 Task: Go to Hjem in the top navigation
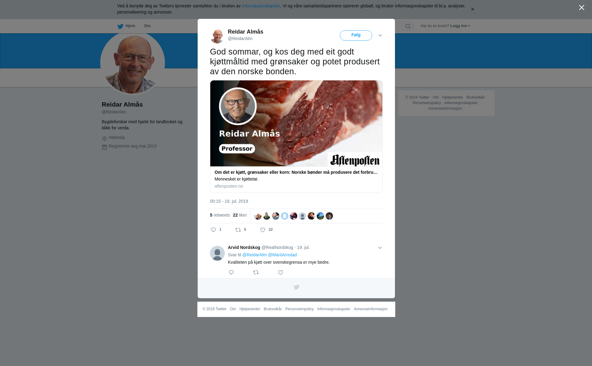(x=130, y=26)
